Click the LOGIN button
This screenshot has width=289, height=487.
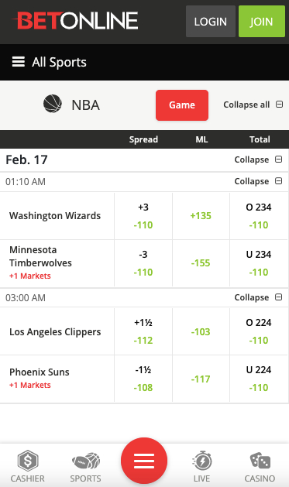click(x=211, y=22)
